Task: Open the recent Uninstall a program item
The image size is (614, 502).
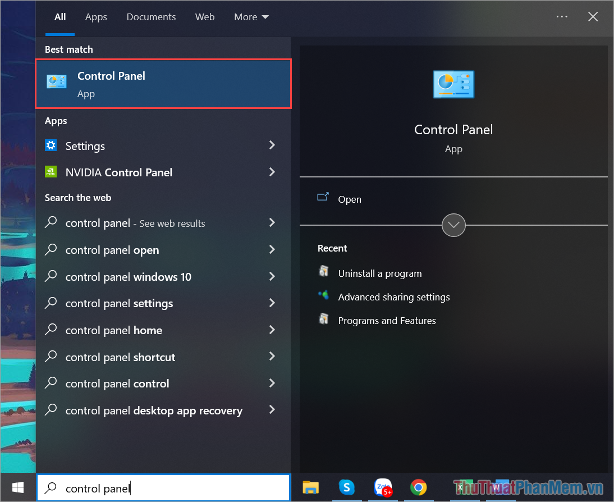Action: 379,273
